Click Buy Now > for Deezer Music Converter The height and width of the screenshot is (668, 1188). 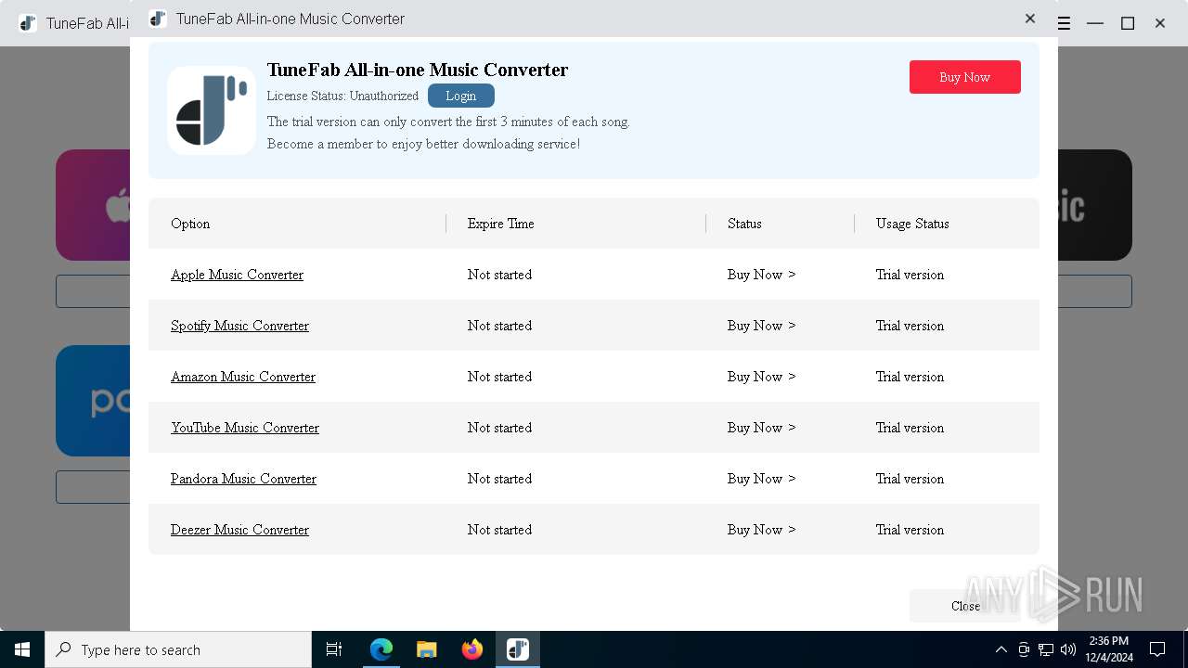762,530
